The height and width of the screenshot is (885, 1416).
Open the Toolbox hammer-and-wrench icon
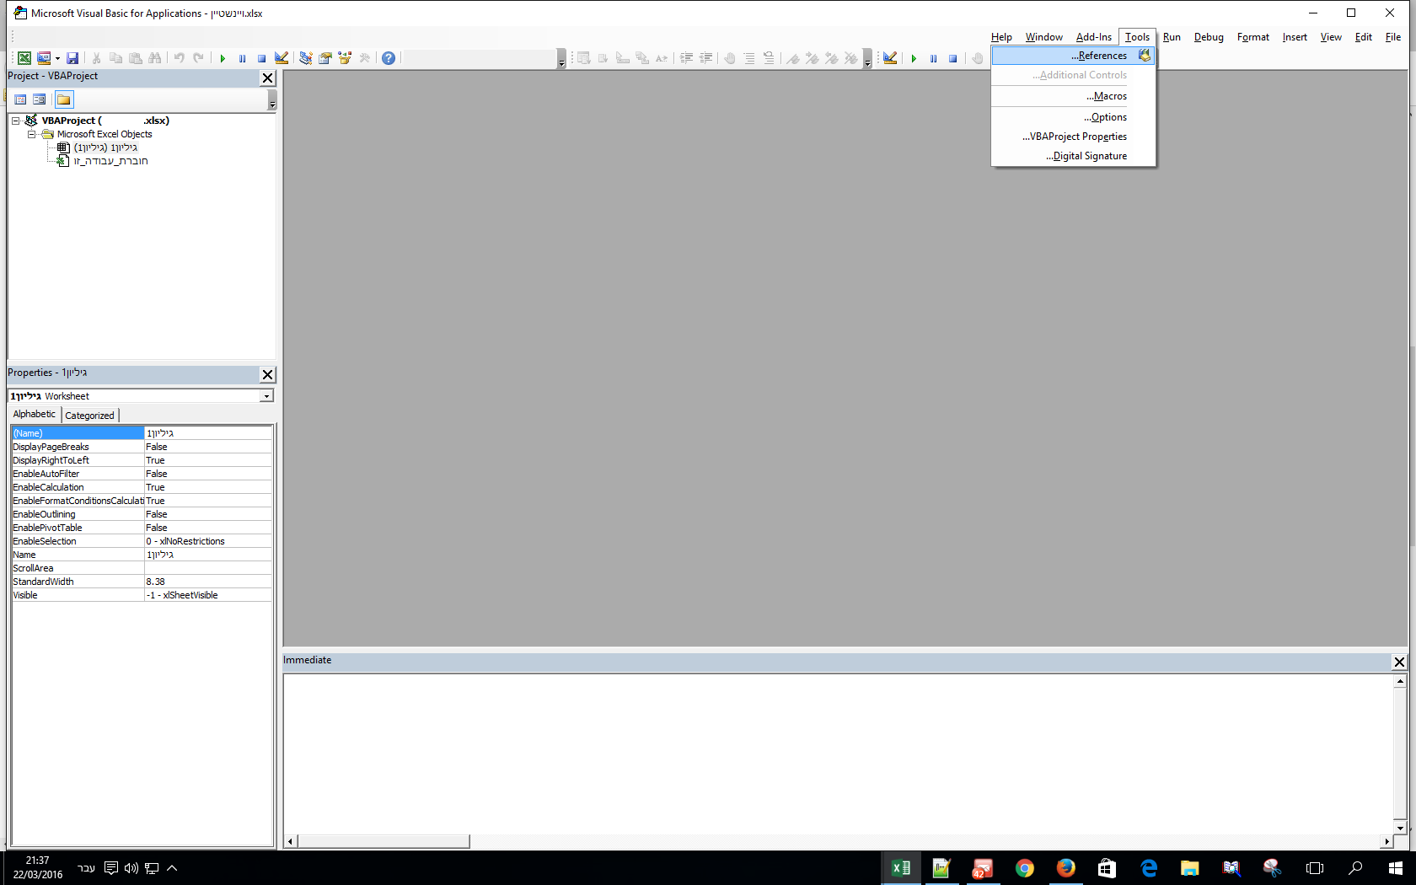(x=365, y=58)
